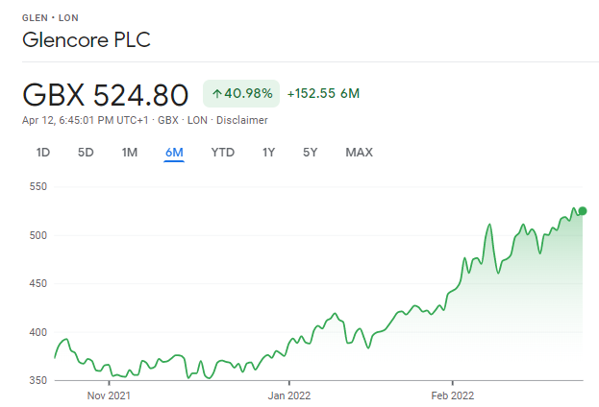Open the Disclaimer link
The width and height of the screenshot is (599, 407).
click(x=242, y=120)
